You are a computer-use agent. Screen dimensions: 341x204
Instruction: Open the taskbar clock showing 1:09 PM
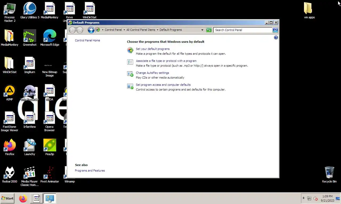pyautogui.click(x=327, y=198)
